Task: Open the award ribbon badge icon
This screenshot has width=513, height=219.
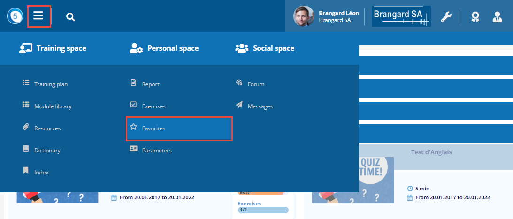Action: coord(475,17)
